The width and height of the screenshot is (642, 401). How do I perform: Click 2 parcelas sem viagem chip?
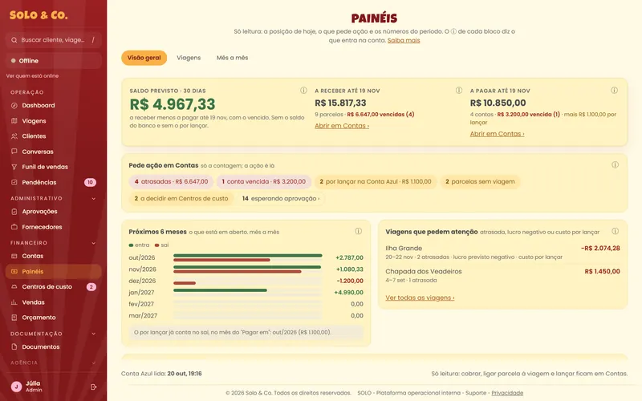(x=480, y=182)
